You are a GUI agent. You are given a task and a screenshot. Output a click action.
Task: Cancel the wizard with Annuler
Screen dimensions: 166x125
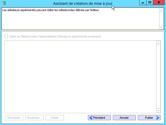[124, 117]
